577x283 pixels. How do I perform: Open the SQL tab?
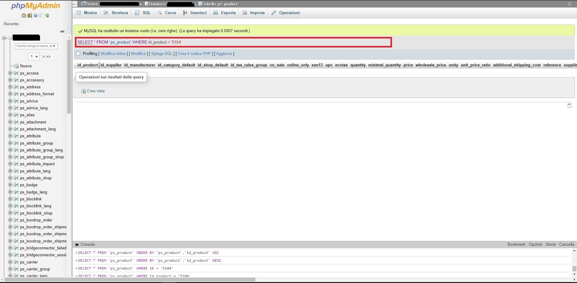point(143,13)
